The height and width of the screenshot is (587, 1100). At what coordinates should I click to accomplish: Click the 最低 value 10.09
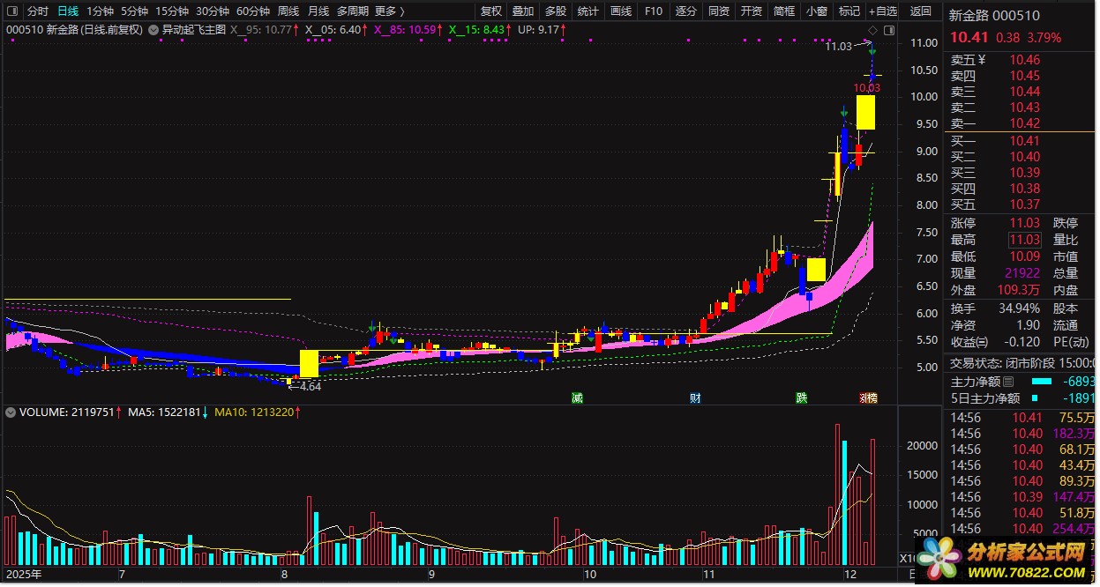(1025, 256)
